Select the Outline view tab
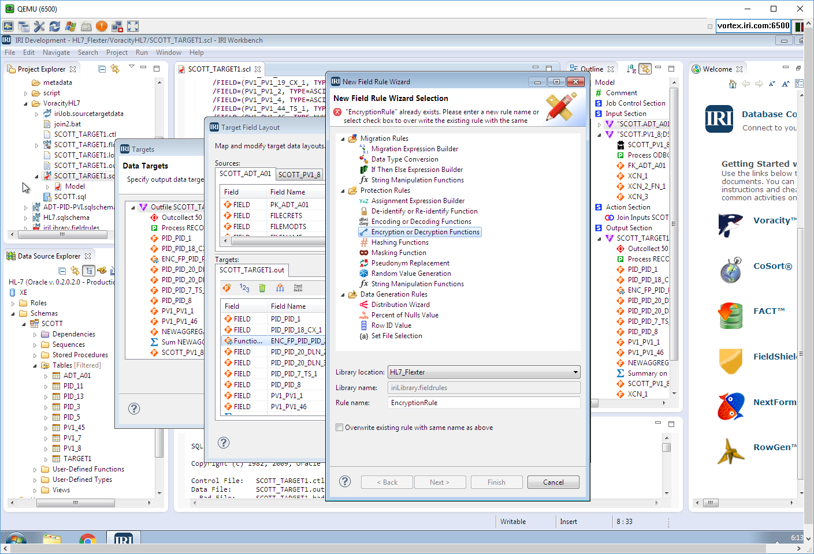The height and width of the screenshot is (554, 814). pyautogui.click(x=592, y=69)
